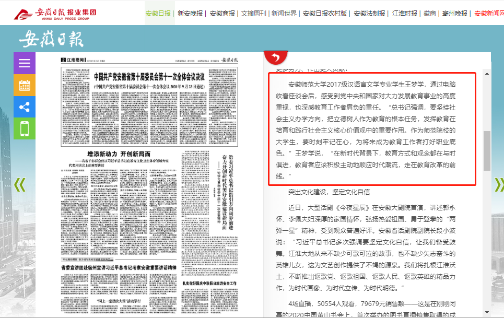Click the 安徽日报 masthead logo
Viewport: 504px width, 318px height.
point(51,39)
